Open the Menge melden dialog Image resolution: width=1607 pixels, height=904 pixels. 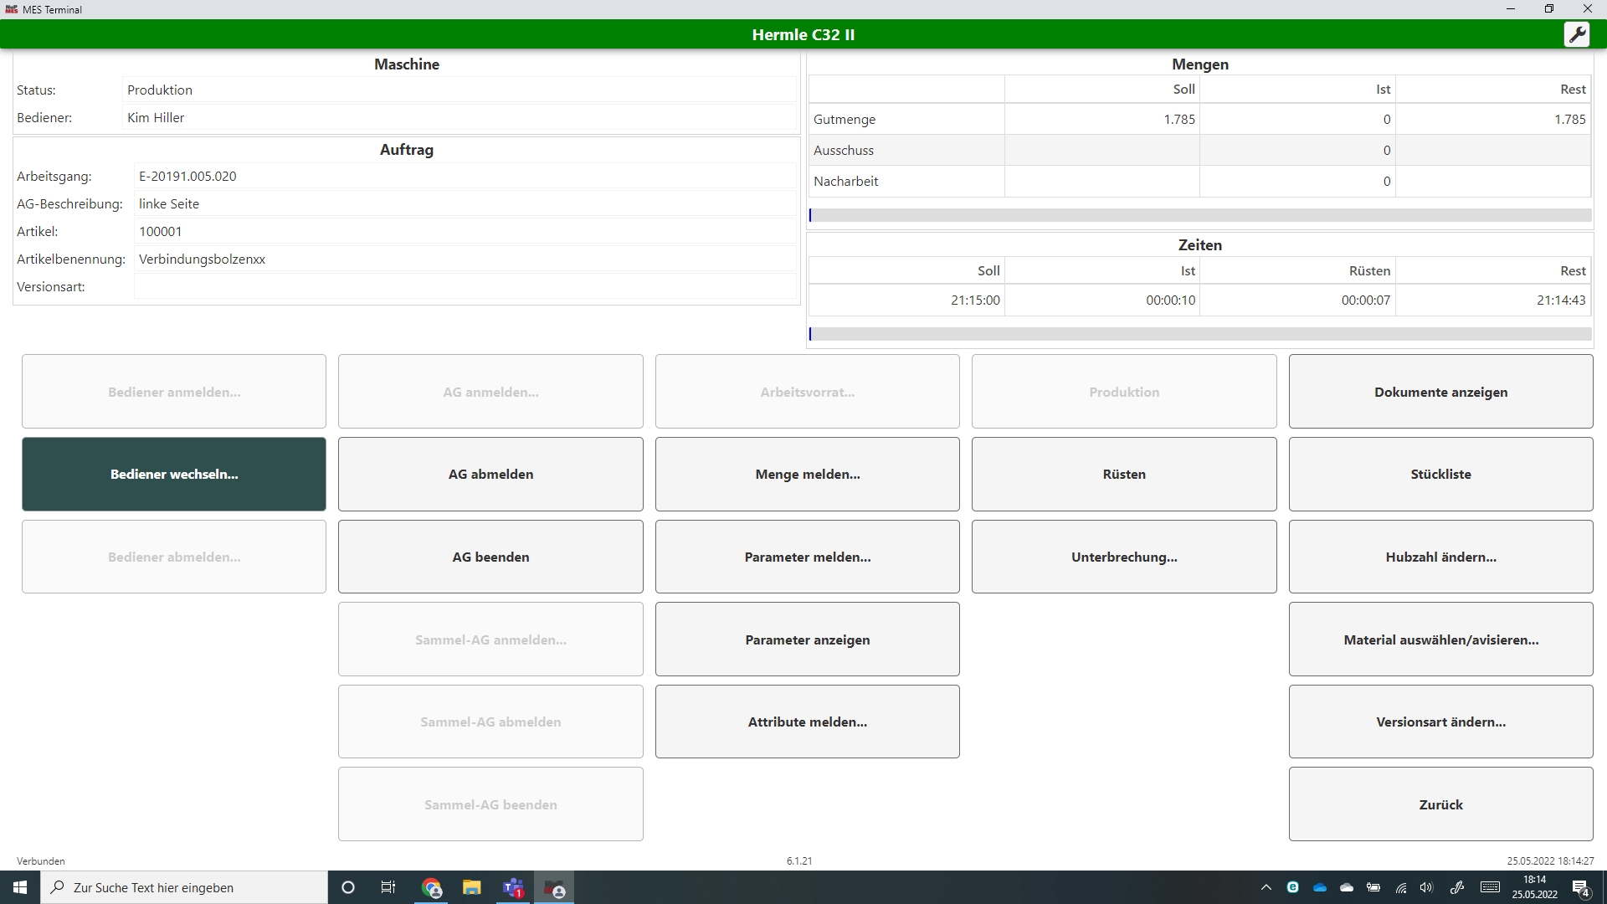(807, 474)
